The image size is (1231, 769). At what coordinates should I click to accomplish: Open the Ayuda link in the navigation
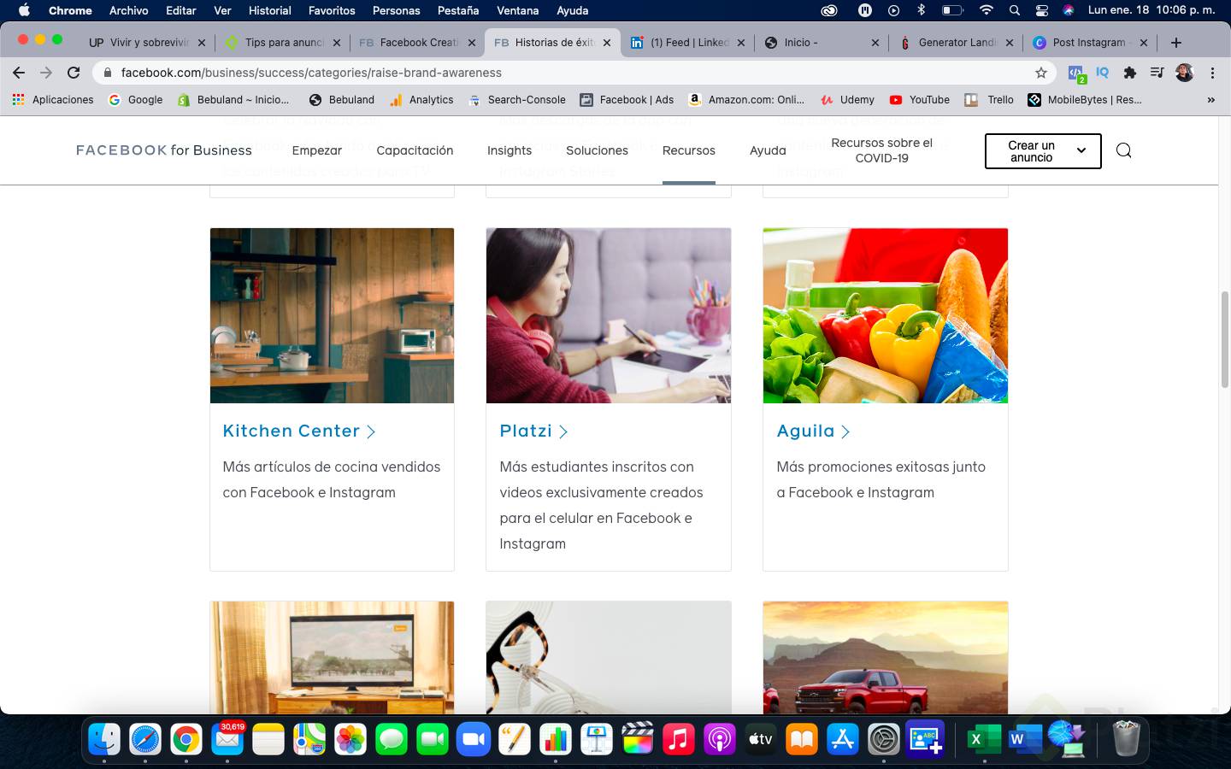click(768, 150)
